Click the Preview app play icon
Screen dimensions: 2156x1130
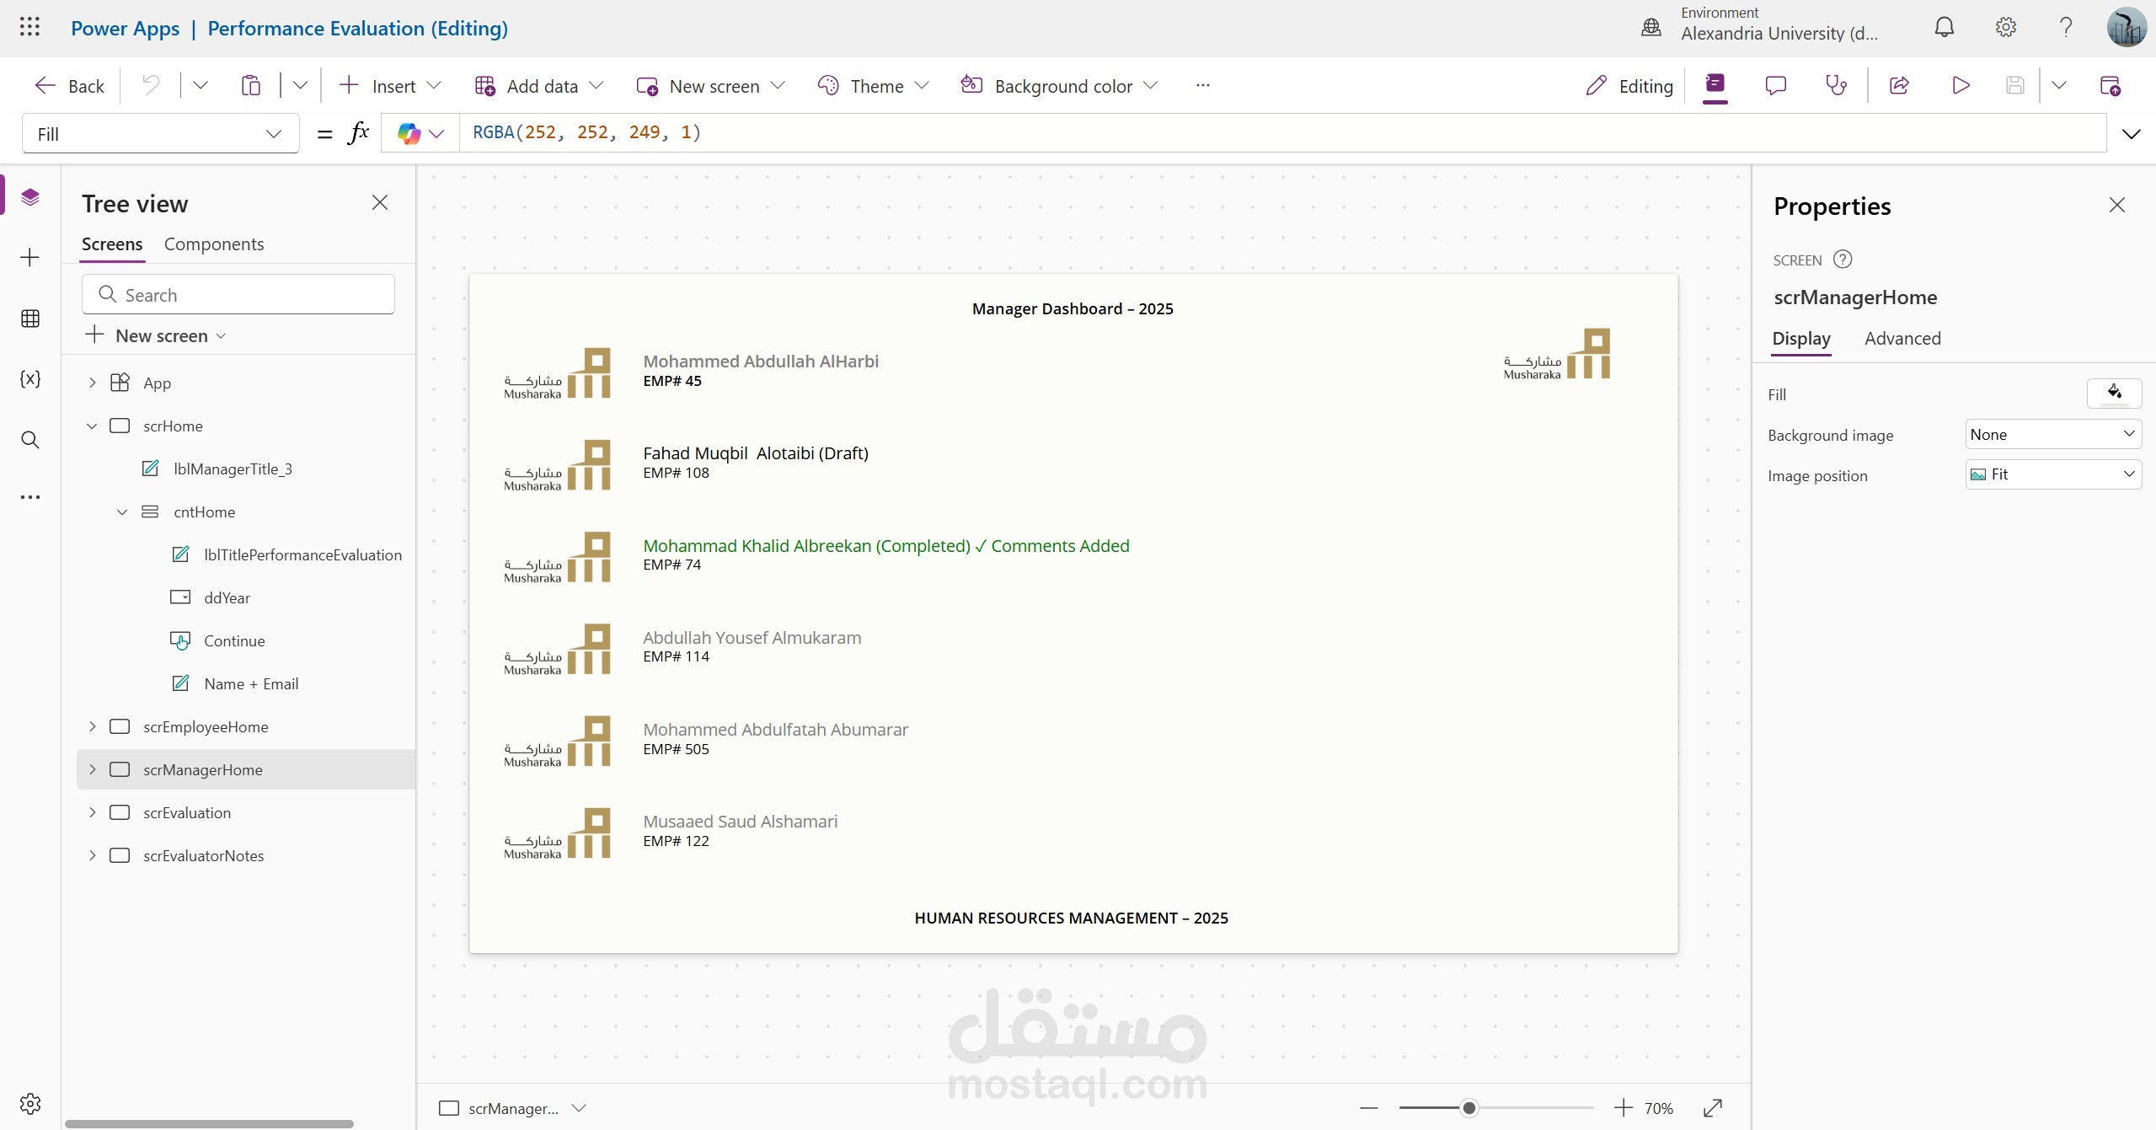tap(1961, 85)
